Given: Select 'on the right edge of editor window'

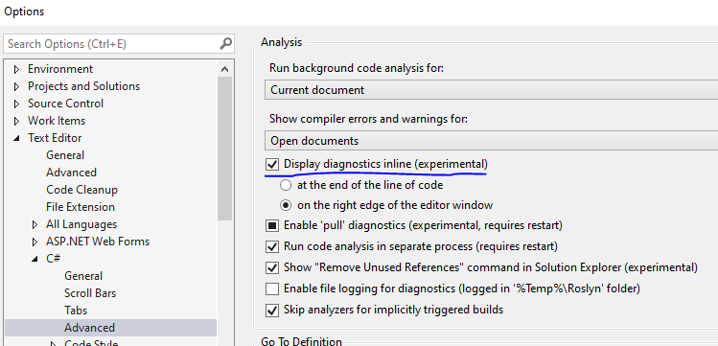Looking at the screenshot, I should (286, 205).
